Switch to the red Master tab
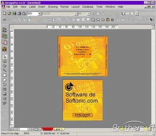Image resolution: width=156 pixels, height=136 pixels. (47, 129)
